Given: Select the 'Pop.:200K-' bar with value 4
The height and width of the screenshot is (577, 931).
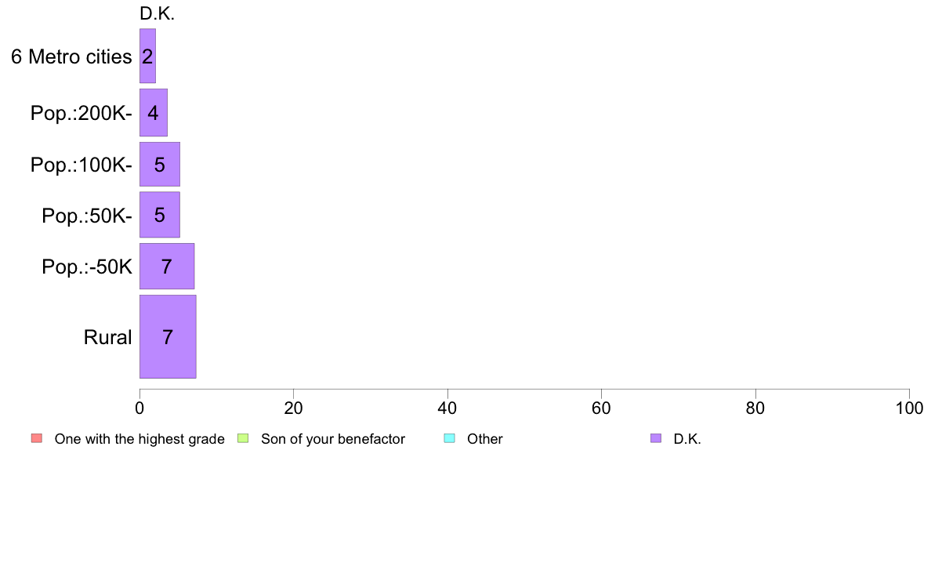Looking at the screenshot, I should (154, 112).
